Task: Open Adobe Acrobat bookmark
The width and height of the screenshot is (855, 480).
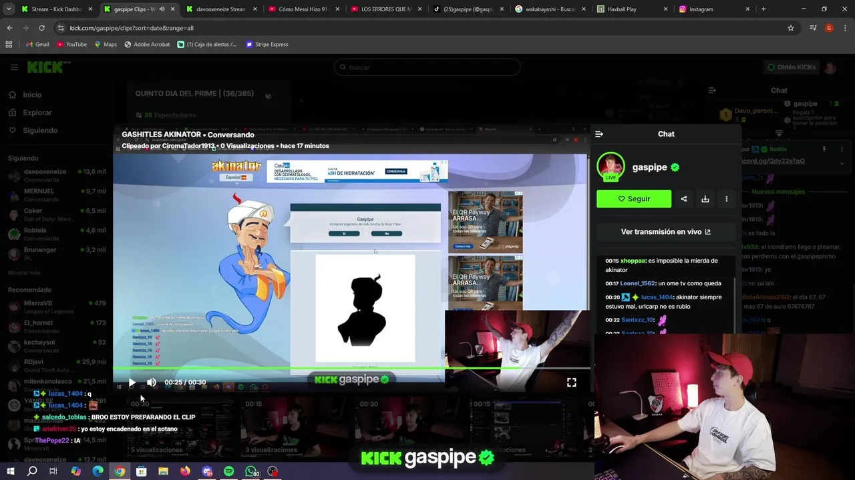Action: pos(147,45)
